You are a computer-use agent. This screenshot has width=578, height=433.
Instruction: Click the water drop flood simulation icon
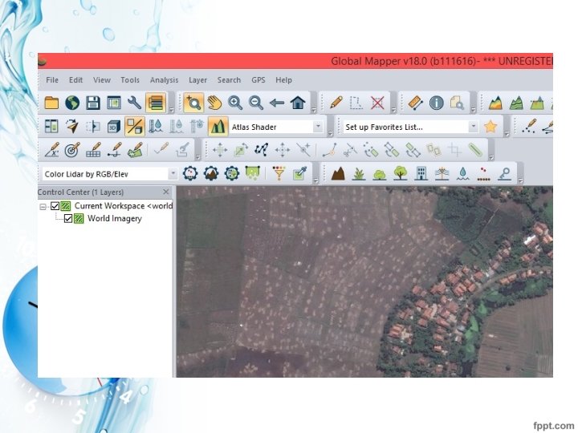[156, 127]
